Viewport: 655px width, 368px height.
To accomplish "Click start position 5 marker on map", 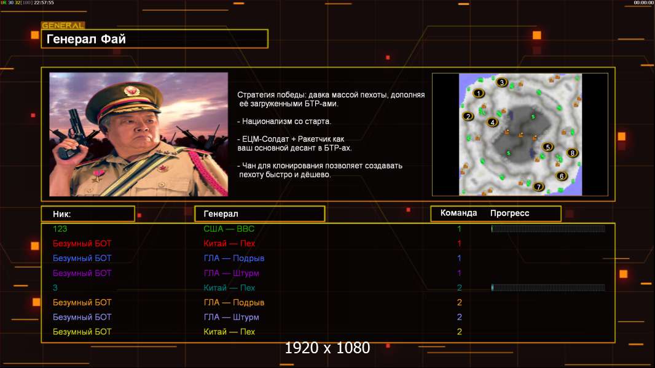I will click(x=547, y=147).
